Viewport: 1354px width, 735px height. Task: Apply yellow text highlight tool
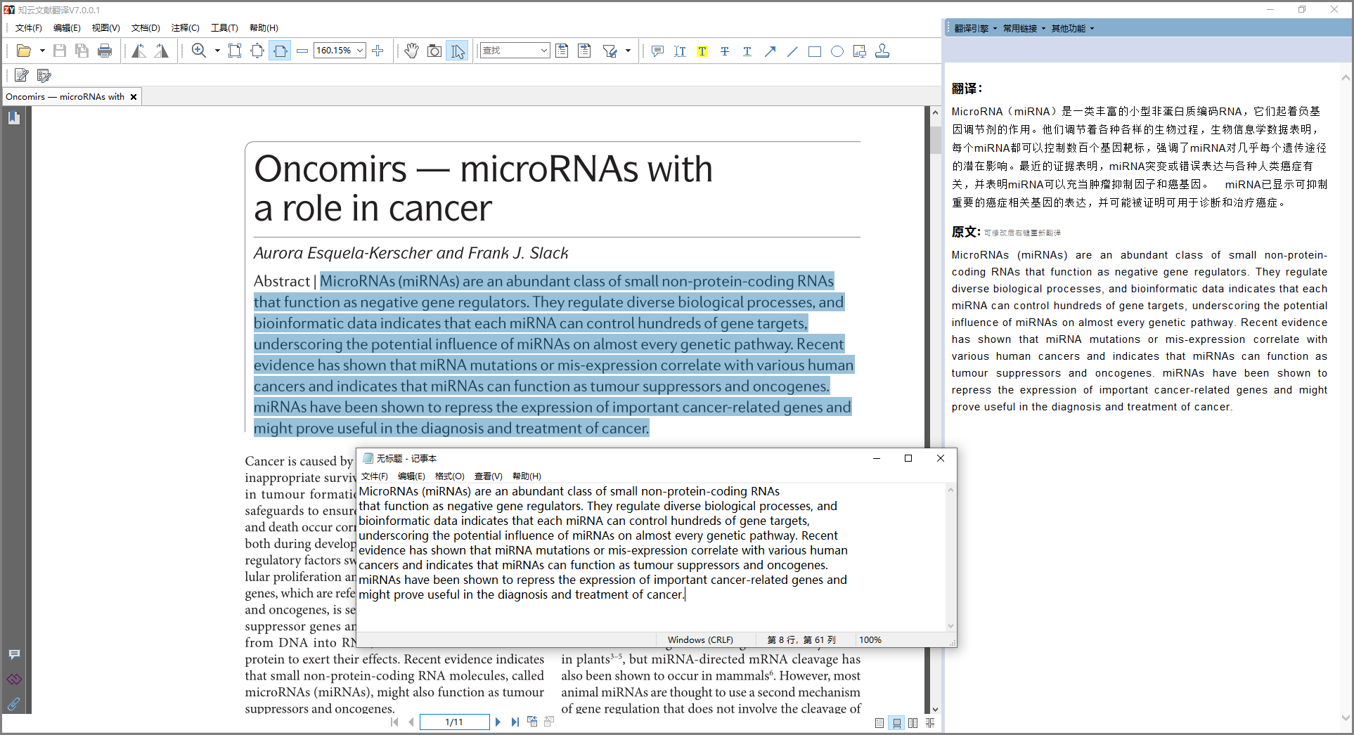pos(702,51)
